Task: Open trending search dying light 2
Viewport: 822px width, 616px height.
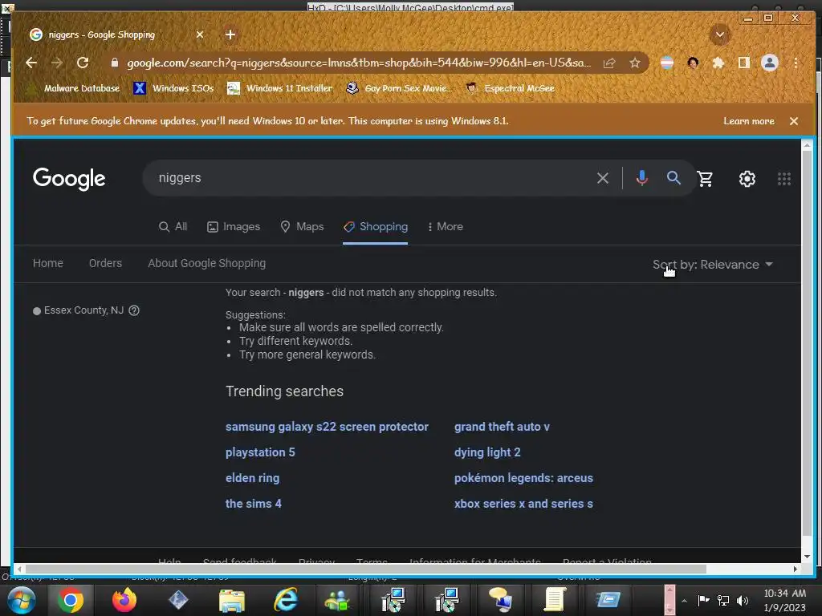Action: (487, 452)
